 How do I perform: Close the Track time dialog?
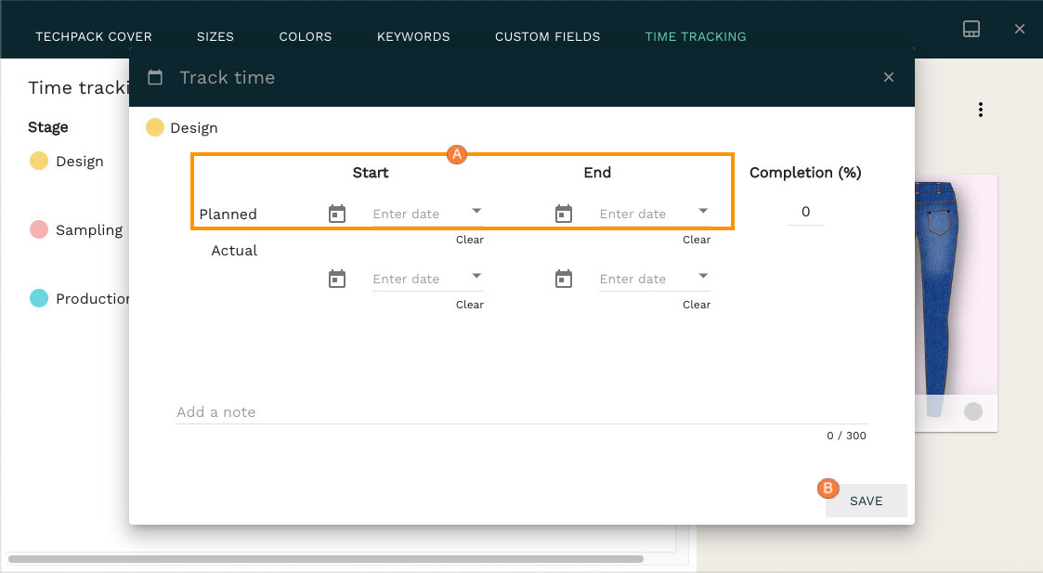point(889,77)
